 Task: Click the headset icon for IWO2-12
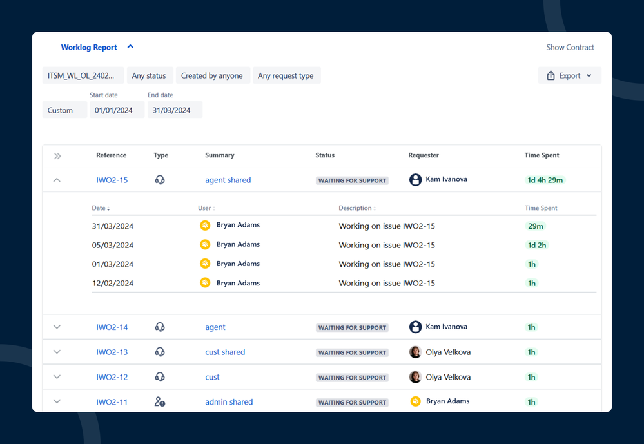(160, 377)
